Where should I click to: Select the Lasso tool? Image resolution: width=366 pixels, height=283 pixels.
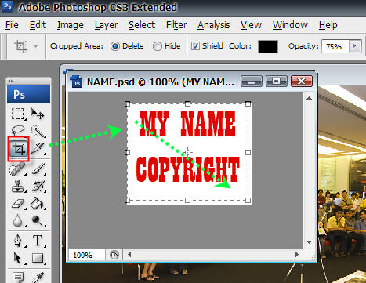[18, 131]
